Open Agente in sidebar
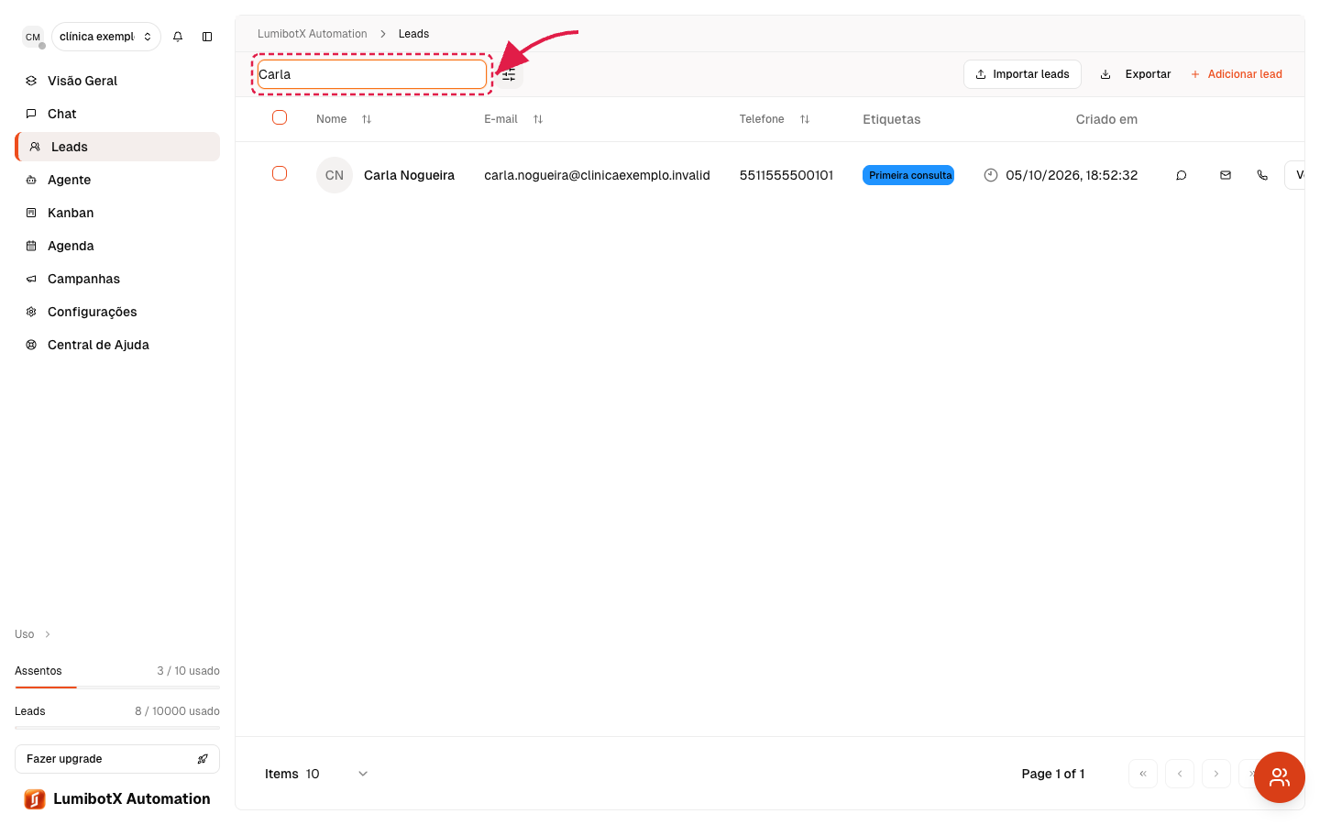Screen dimensions: 1320x825 point(117,180)
